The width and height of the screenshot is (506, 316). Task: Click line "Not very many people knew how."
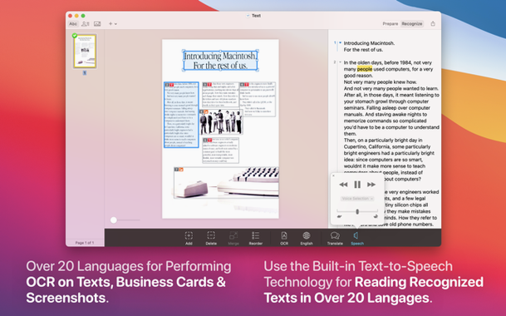pos(381,82)
